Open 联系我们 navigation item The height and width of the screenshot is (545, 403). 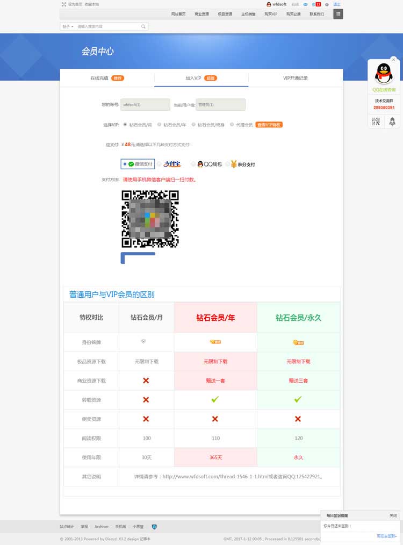317,14
